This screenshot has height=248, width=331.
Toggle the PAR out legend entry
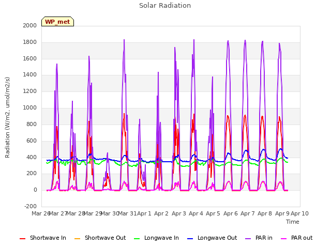click(x=296, y=238)
